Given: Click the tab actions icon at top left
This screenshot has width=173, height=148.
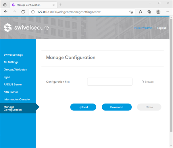Looking at the screenshot, I should (5, 5).
